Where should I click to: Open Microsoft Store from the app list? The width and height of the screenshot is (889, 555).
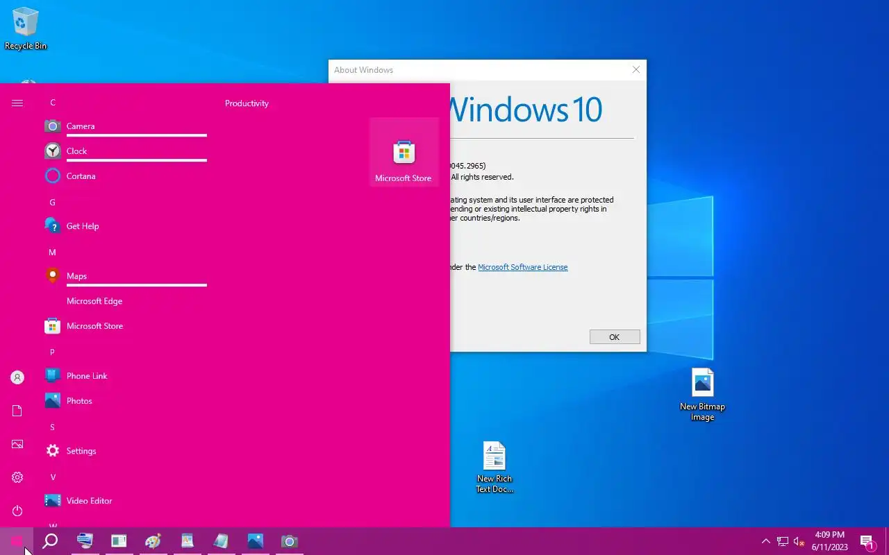(125, 326)
